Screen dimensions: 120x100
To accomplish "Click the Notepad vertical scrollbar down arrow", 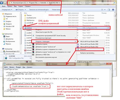I will [110, 95].
